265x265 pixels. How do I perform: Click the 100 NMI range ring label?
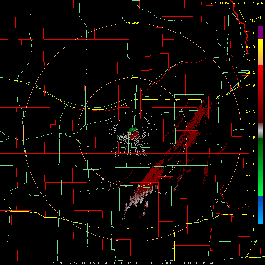tap(132, 23)
